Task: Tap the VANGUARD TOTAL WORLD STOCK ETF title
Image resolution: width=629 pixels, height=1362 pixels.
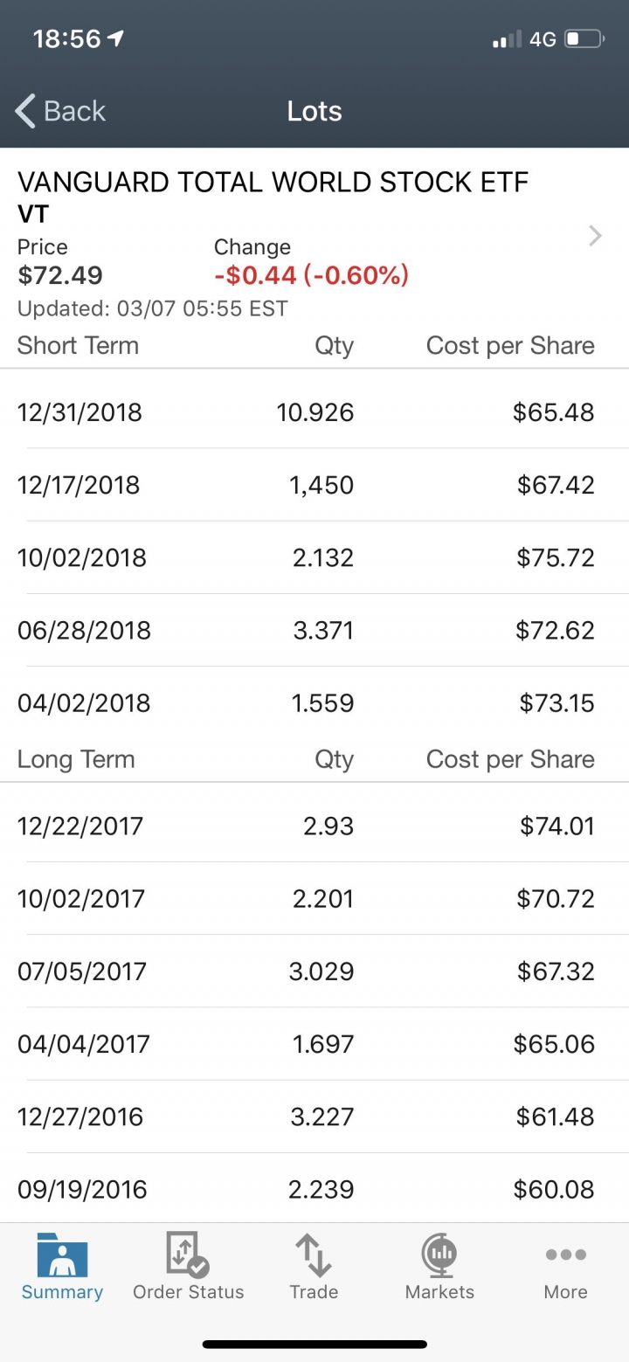Action: (x=273, y=182)
